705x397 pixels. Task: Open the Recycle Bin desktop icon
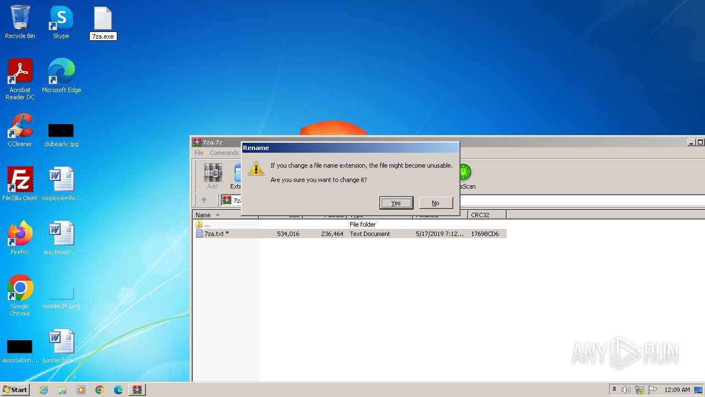(20, 22)
